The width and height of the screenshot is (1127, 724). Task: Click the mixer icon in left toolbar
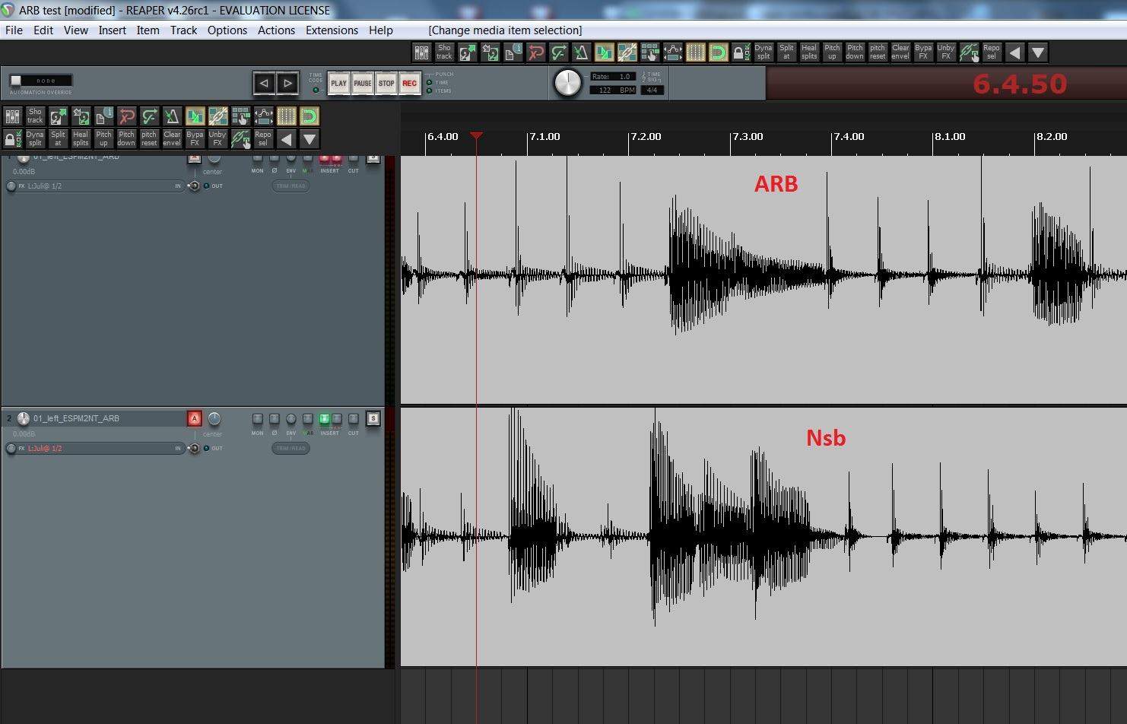click(12, 116)
